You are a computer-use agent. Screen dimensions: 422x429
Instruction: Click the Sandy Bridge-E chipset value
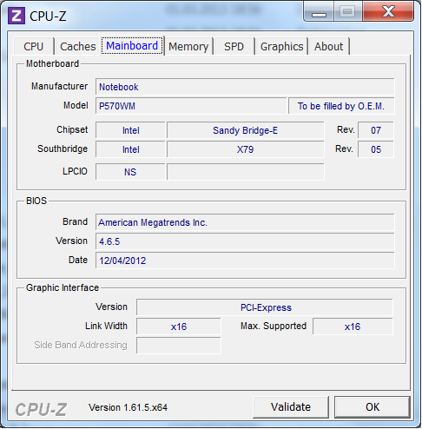246,130
